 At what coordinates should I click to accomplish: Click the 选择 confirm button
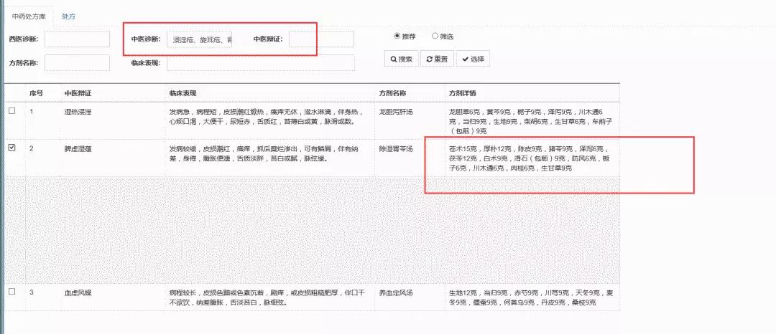[473, 59]
